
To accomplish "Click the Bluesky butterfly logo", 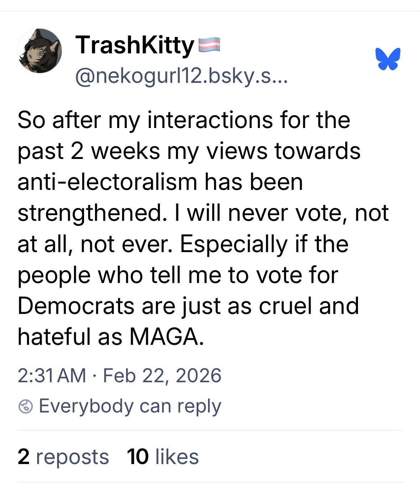I will [x=388, y=59].
